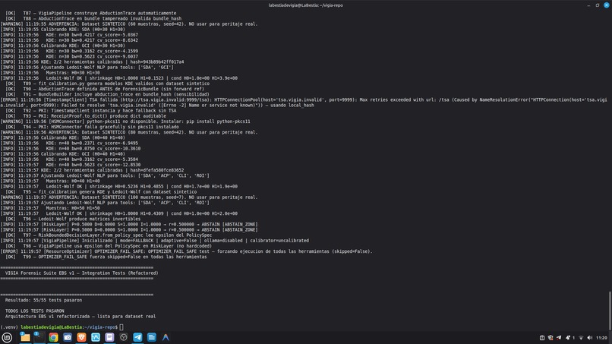
Task: Open Telegram tray notification icon
Action: [x=559, y=338]
